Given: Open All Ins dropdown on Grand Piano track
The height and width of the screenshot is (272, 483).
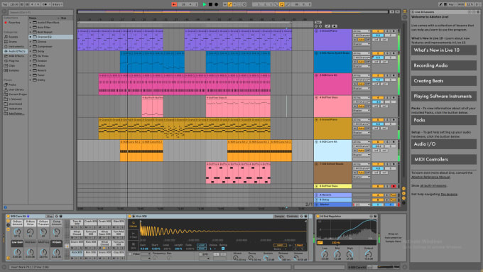Looking at the screenshot, I should (361, 31).
